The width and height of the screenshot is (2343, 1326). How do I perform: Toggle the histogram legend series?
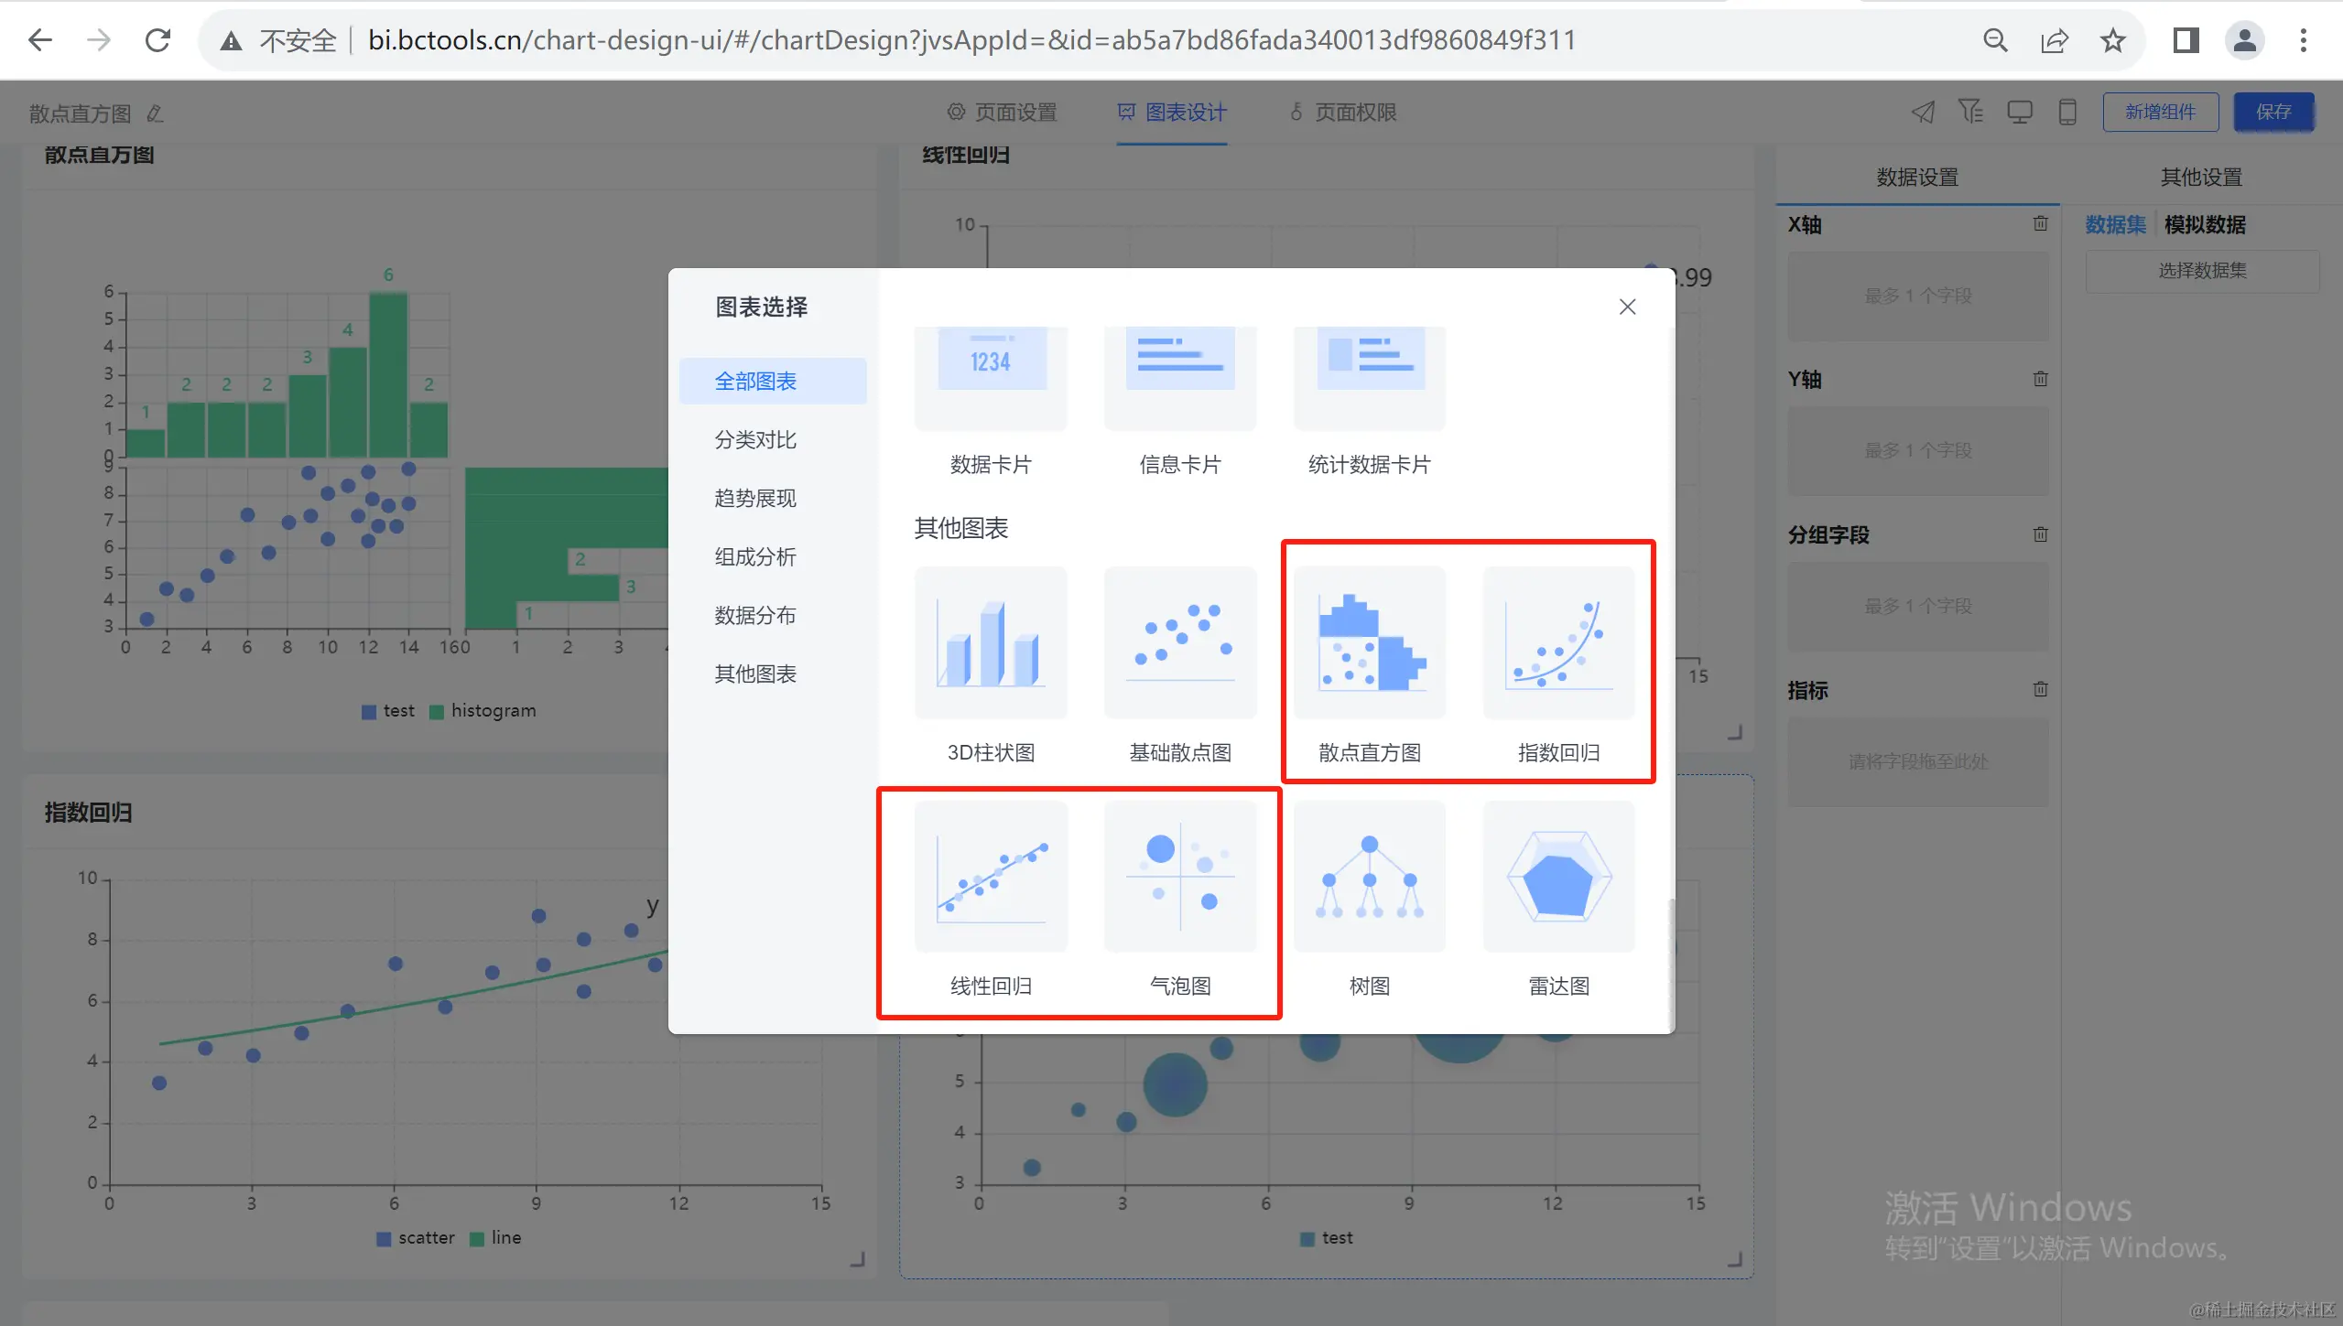(x=483, y=711)
